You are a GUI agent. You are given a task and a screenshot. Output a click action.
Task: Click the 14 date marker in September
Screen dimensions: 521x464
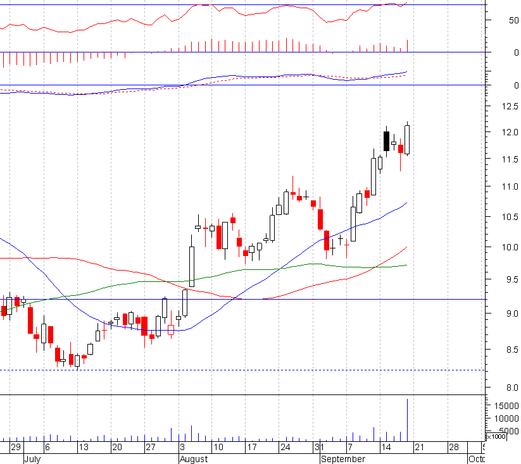coord(386,447)
